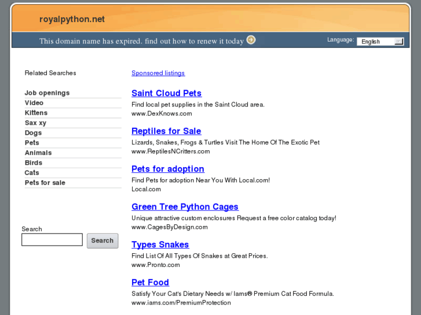Open the Language dropdown set to English

coord(380,42)
